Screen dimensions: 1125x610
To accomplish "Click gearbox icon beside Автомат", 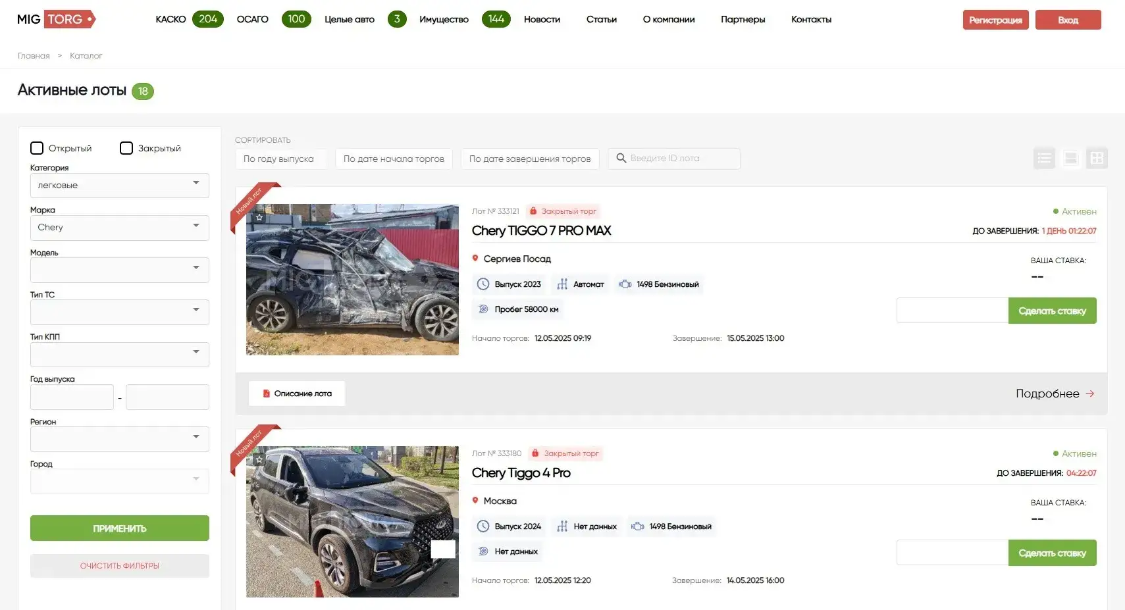I will (562, 284).
